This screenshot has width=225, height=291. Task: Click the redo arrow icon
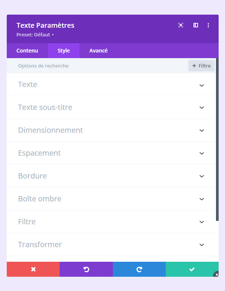(139, 269)
